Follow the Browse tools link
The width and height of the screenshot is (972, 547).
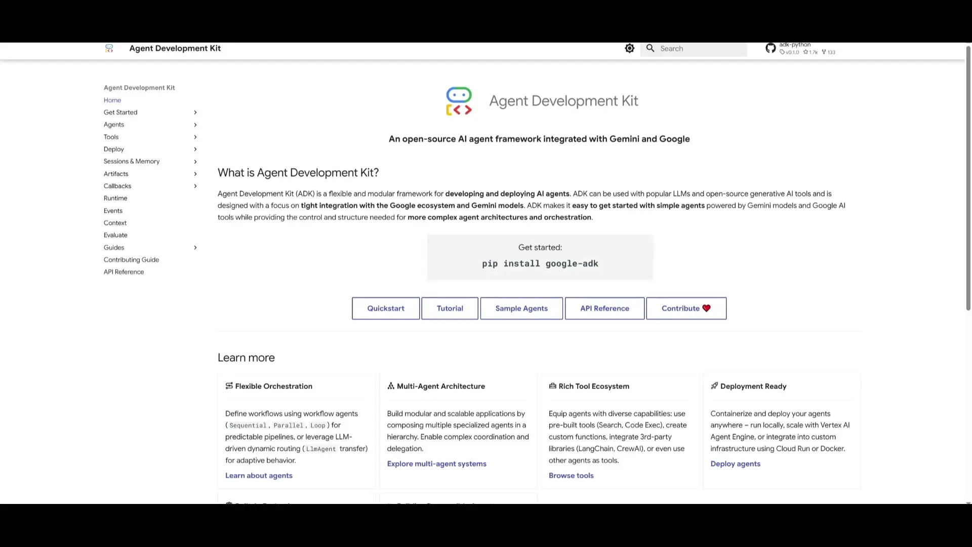(x=571, y=476)
